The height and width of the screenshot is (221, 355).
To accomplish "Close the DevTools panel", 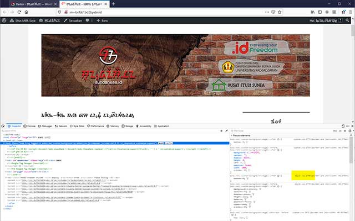I will point(352,126).
